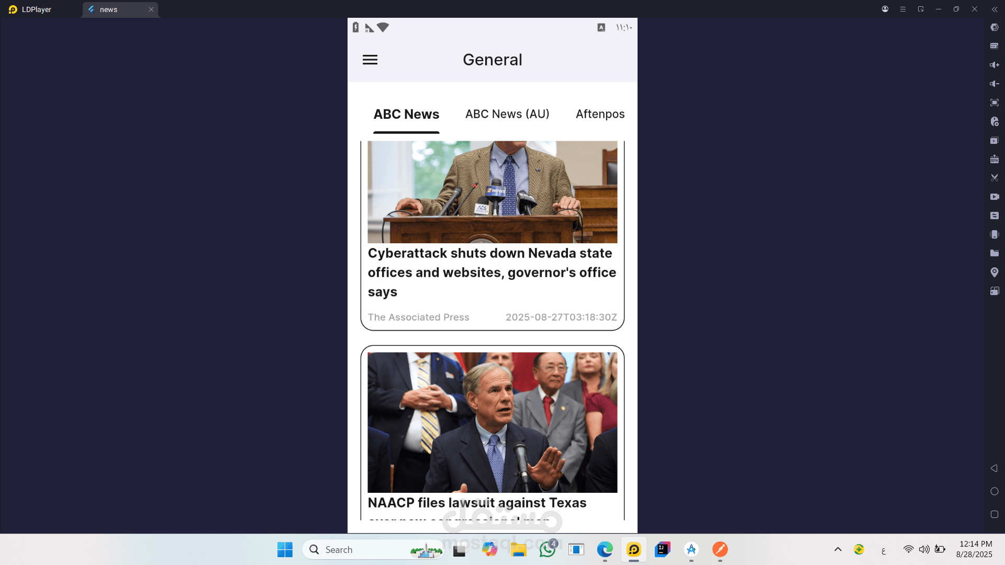Click the Windows taskbar Search box

coord(373,549)
